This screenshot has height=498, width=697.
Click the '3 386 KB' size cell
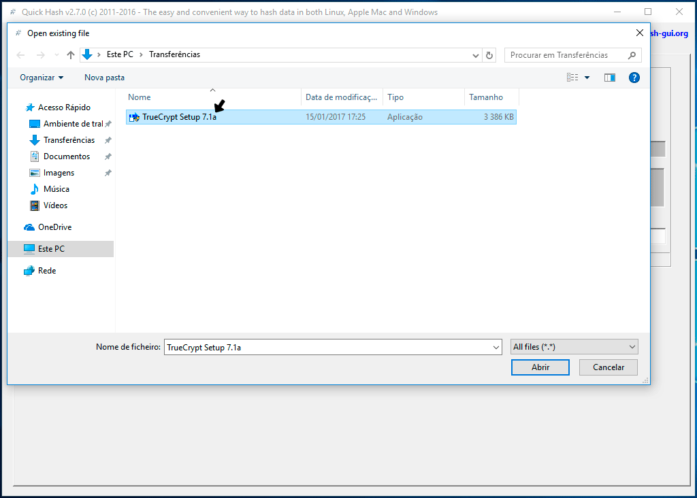(x=499, y=117)
